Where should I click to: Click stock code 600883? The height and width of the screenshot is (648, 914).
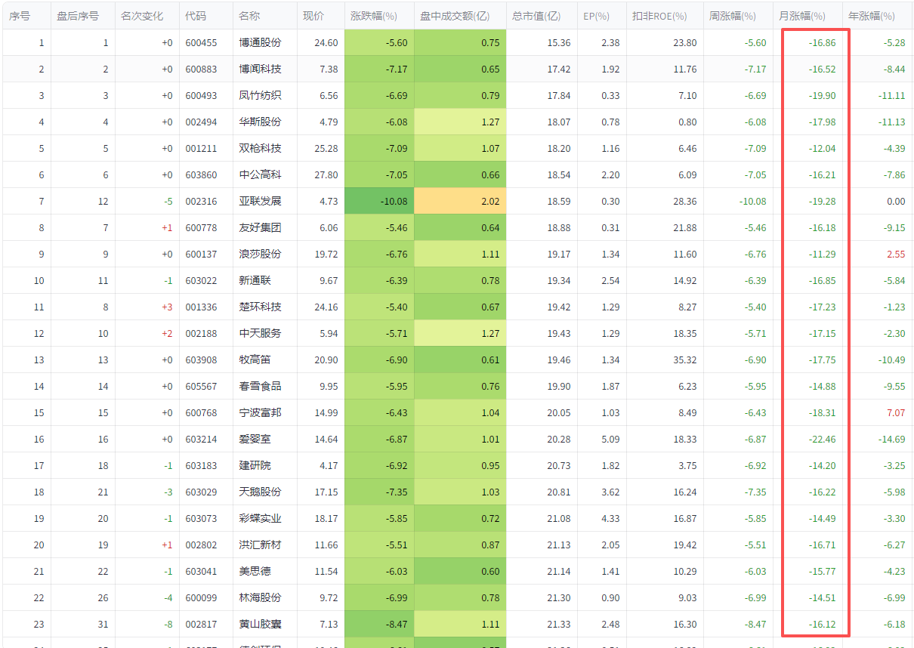point(201,69)
